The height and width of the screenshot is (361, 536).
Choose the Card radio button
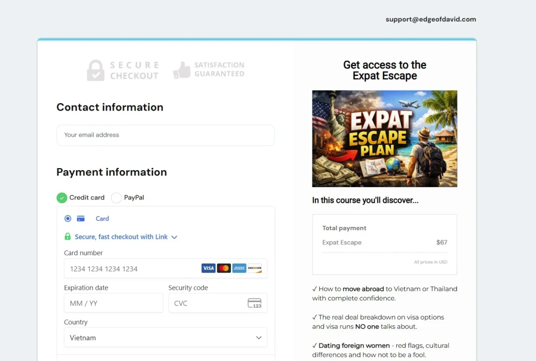(x=68, y=218)
